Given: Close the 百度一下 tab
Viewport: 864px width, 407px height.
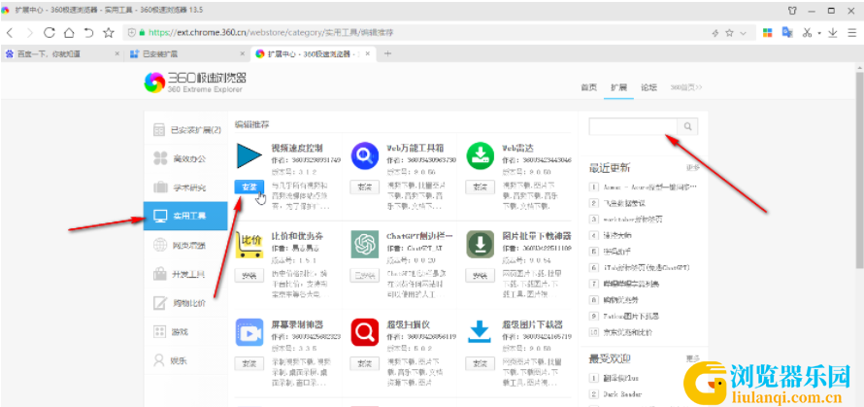Looking at the screenshot, I should point(116,53).
